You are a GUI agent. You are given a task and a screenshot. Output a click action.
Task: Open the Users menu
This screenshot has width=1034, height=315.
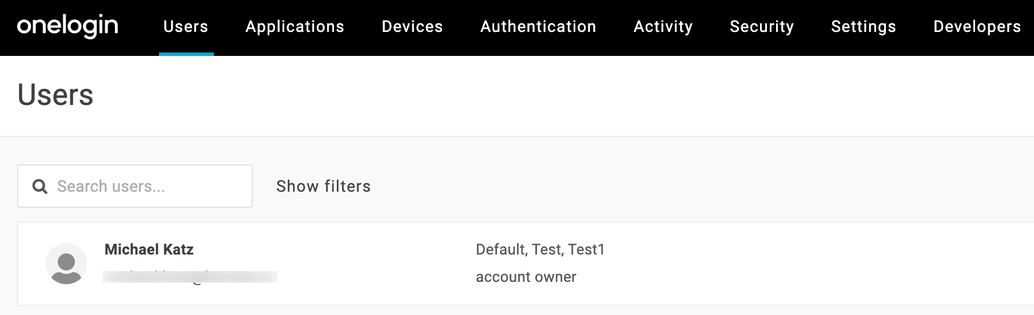coord(186,26)
